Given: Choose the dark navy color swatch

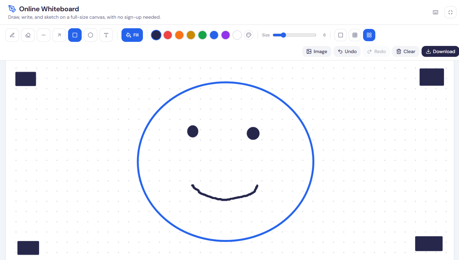Looking at the screenshot, I should 156,35.
